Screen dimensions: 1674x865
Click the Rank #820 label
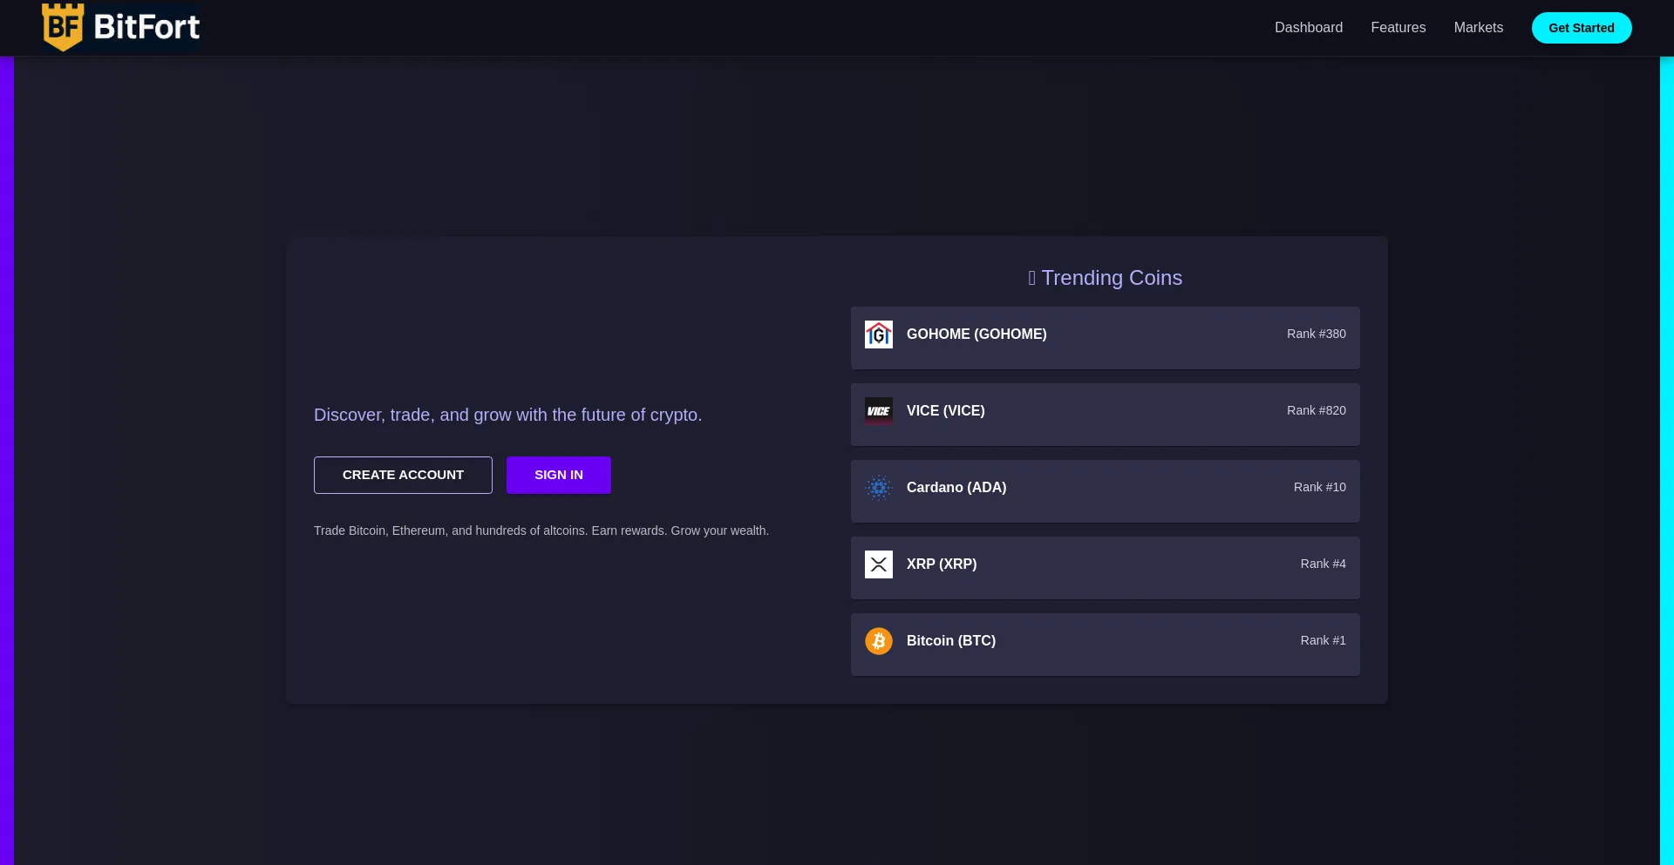[1317, 411]
